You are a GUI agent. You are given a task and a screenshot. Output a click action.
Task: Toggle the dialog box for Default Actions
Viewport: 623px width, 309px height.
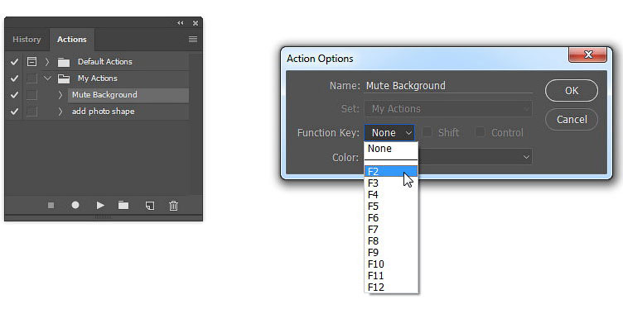tap(31, 62)
